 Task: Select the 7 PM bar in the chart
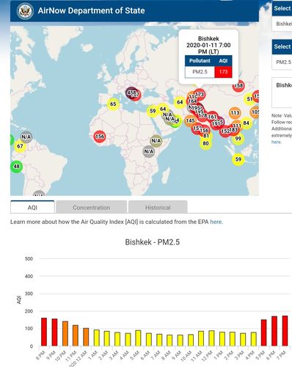pyautogui.click(x=285, y=331)
